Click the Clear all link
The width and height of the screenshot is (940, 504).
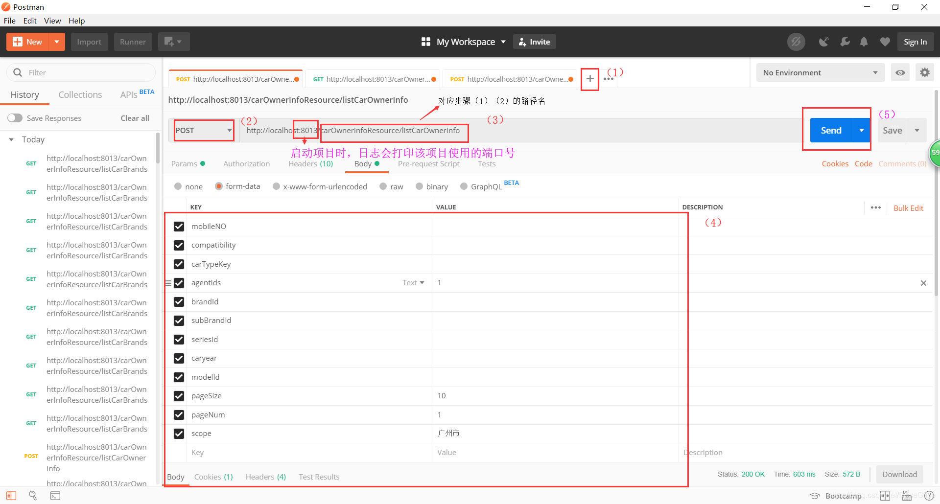[x=135, y=118]
